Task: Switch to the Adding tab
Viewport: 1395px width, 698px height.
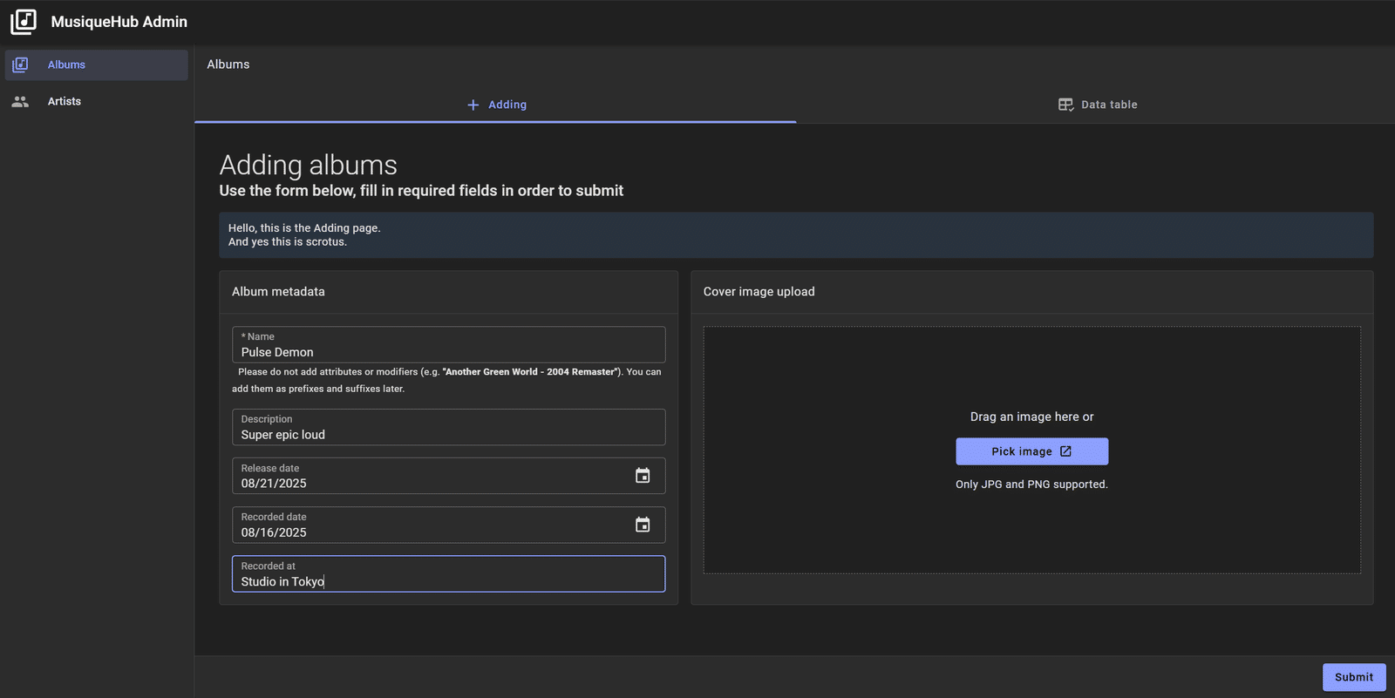Action: pos(495,105)
